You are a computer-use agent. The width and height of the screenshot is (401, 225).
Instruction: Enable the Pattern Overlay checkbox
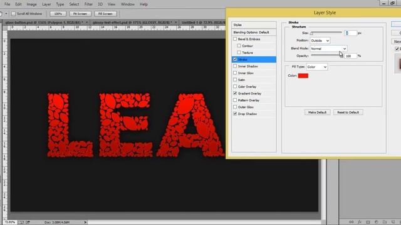click(x=235, y=100)
